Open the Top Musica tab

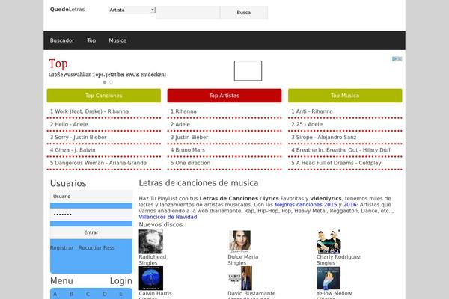point(345,96)
